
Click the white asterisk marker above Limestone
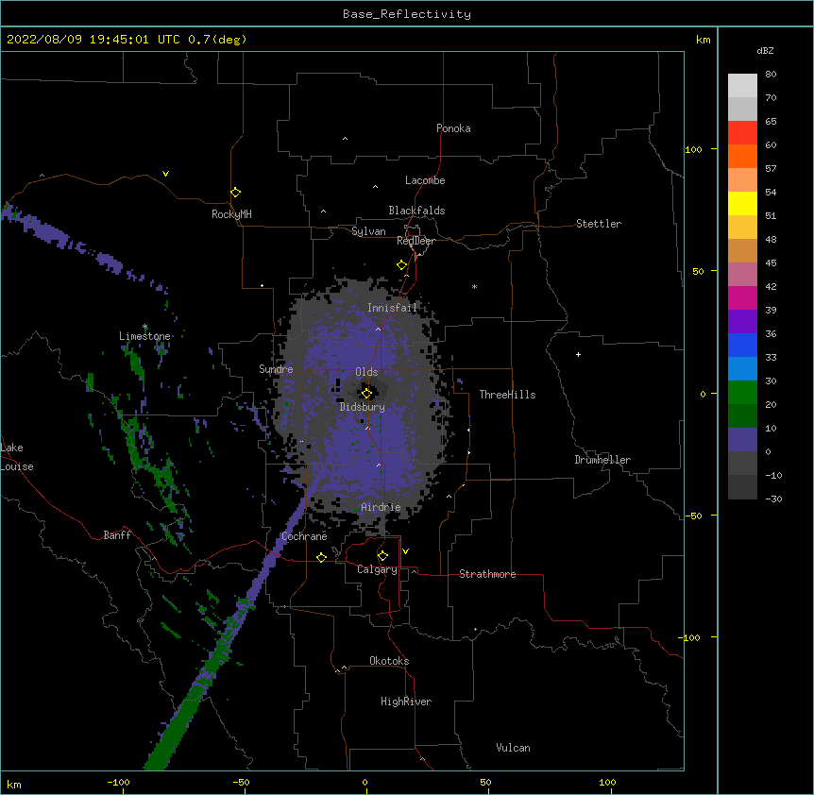[145, 327]
